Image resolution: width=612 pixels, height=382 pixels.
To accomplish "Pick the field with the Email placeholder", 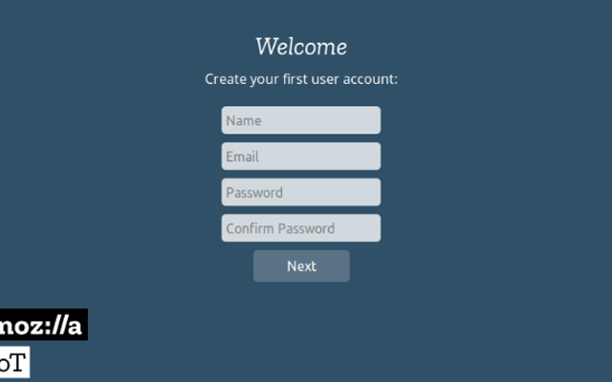I will click(x=301, y=156).
